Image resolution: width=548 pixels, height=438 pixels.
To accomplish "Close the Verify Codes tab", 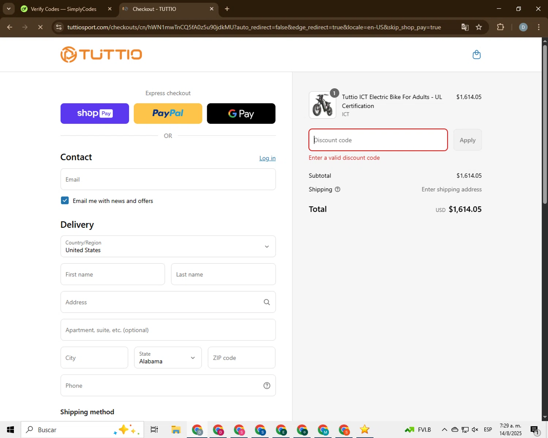I will (x=110, y=9).
